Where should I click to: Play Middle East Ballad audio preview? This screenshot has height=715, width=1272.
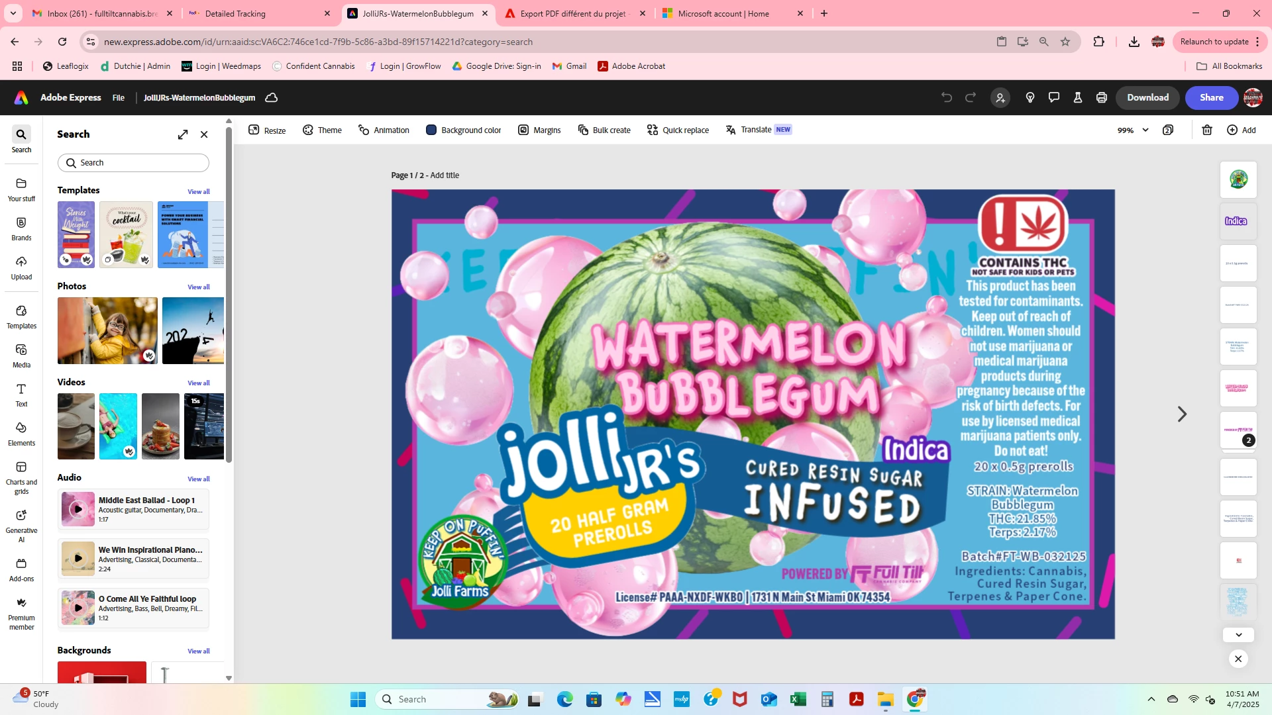[78, 509]
